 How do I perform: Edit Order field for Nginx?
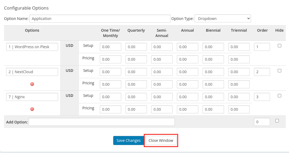[262, 97]
